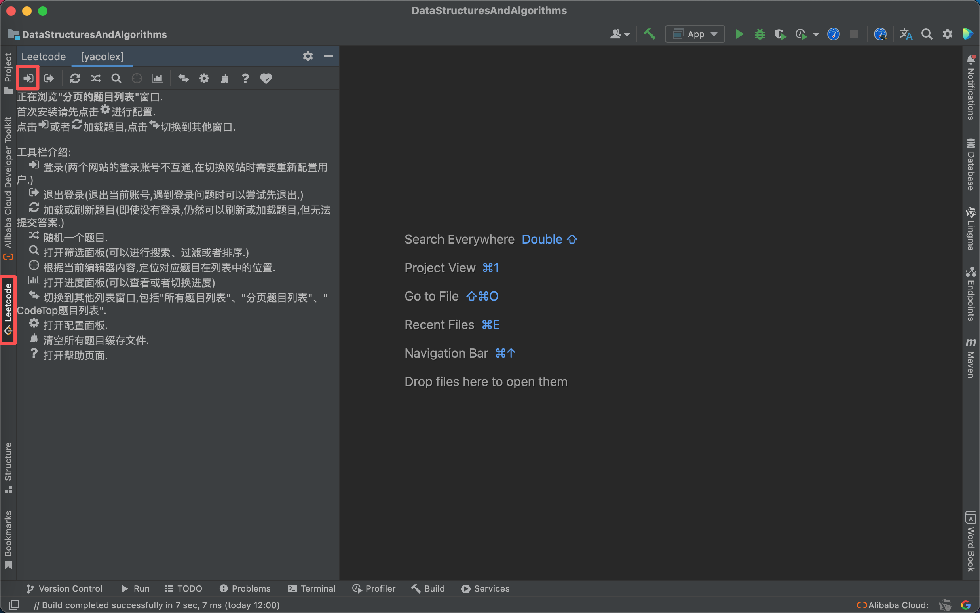Build project with hammer icon

650,34
